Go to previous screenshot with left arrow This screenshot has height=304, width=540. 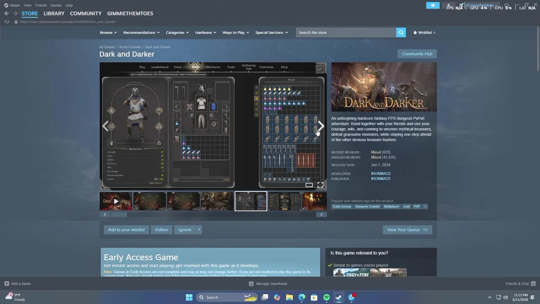[105, 126]
